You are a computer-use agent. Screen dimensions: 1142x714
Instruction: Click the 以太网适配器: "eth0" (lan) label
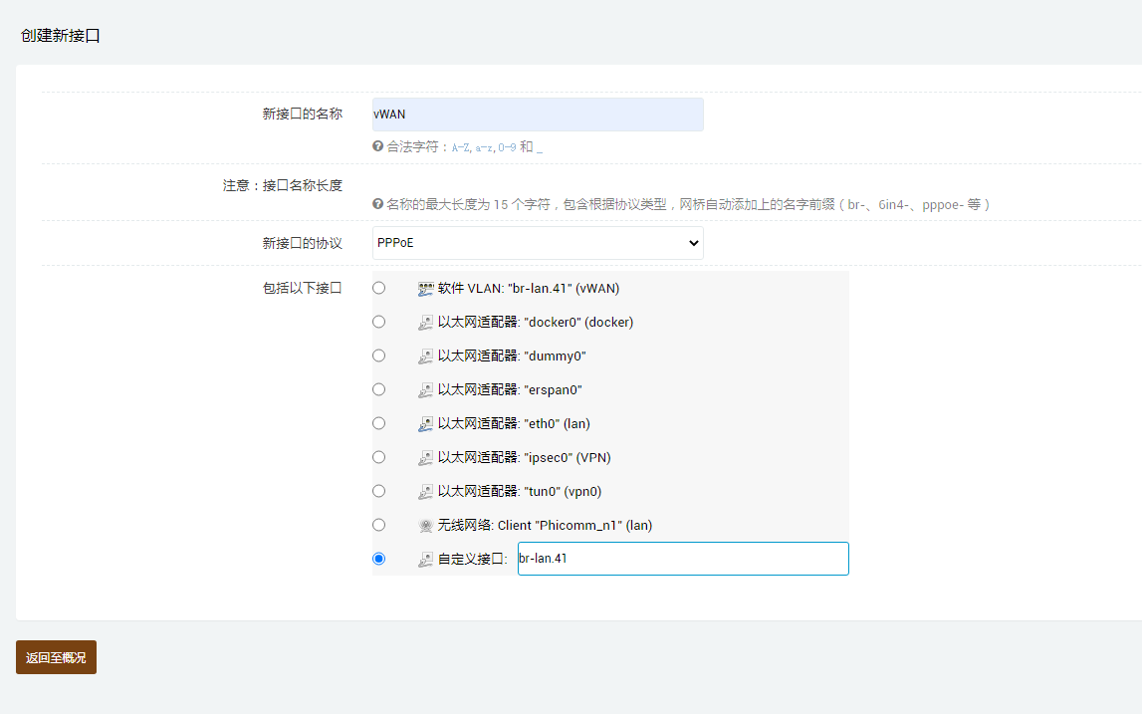click(514, 423)
